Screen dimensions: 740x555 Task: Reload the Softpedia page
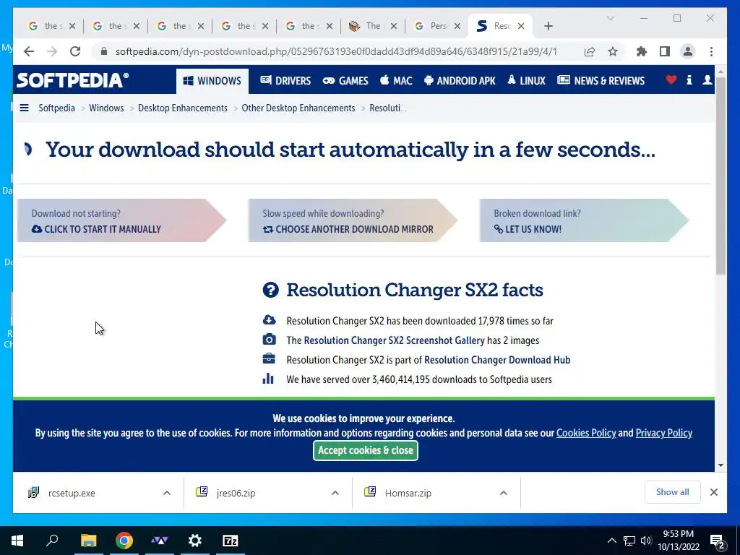(75, 51)
